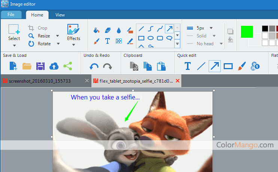Click the blue copy pages icon

click(x=148, y=66)
